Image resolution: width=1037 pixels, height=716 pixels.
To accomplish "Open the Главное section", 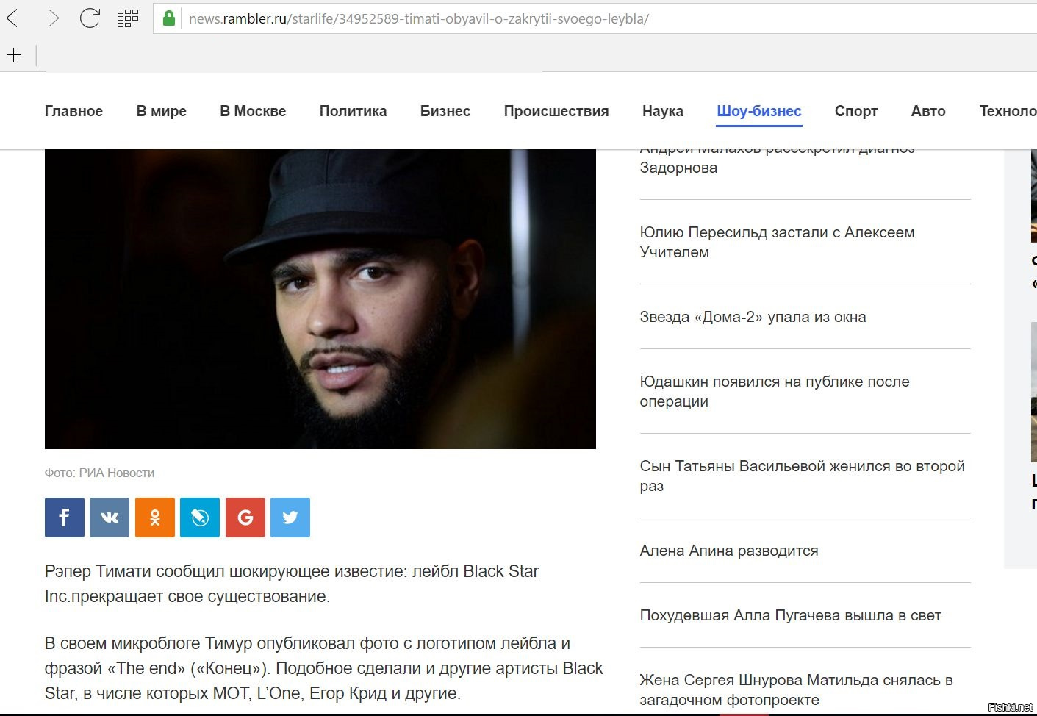I will (73, 111).
